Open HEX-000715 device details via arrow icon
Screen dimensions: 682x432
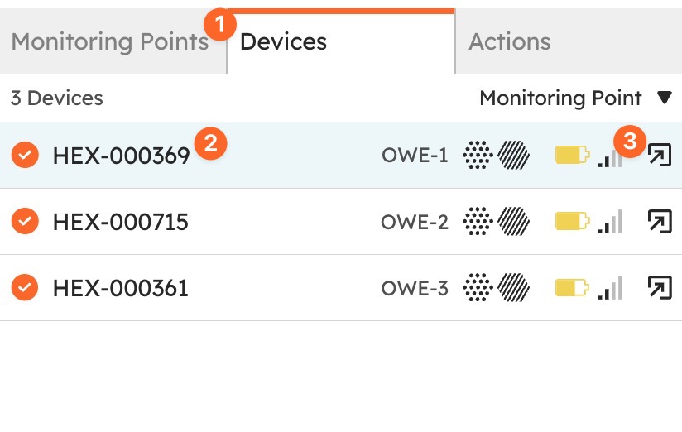pos(660,222)
